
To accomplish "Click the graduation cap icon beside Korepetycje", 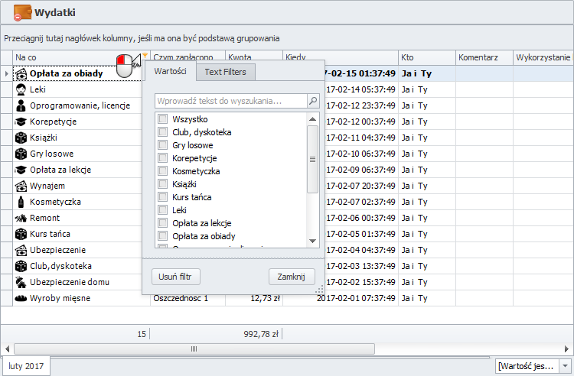I will point(21,122).
